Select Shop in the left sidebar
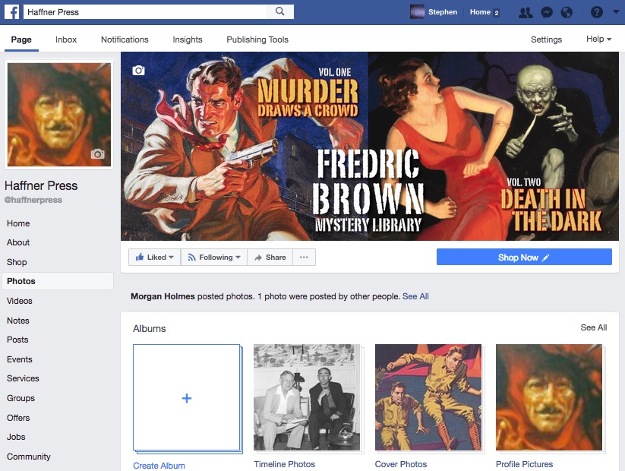 point(17,262)
